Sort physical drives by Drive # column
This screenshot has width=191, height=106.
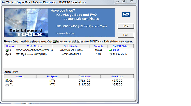point(10,46)
